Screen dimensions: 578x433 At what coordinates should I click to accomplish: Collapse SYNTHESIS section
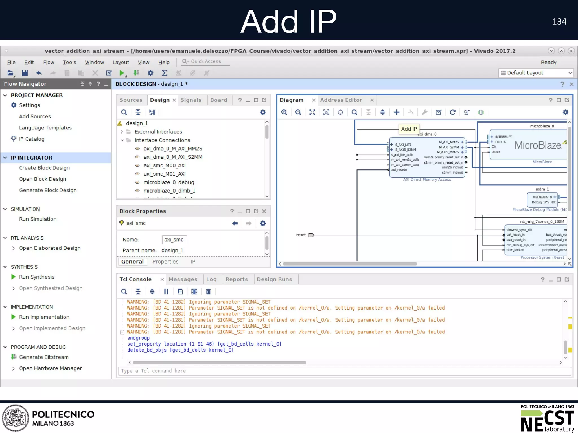tap(5, 267)
